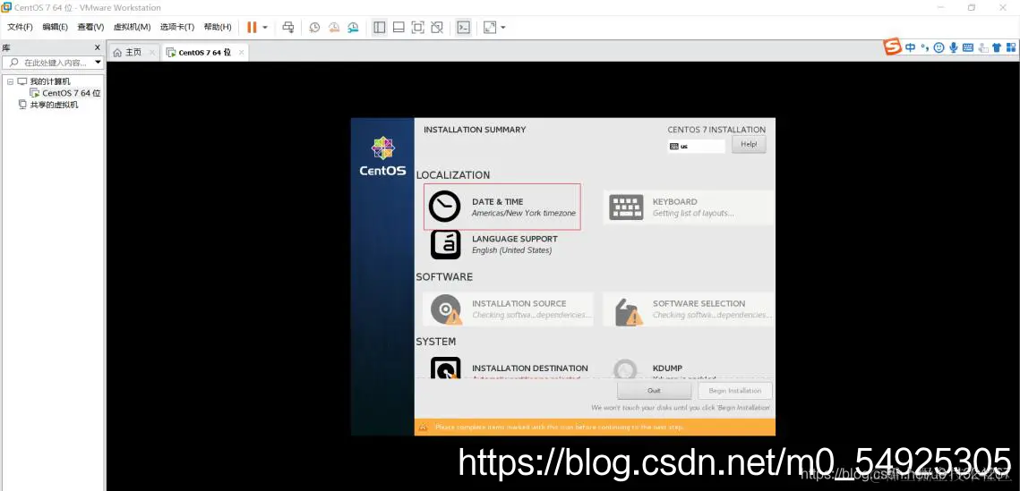This screenshot has height=491, width=1020.
Task: Click the SOFTWARE section heading
Action: click(x=444, y=276)
